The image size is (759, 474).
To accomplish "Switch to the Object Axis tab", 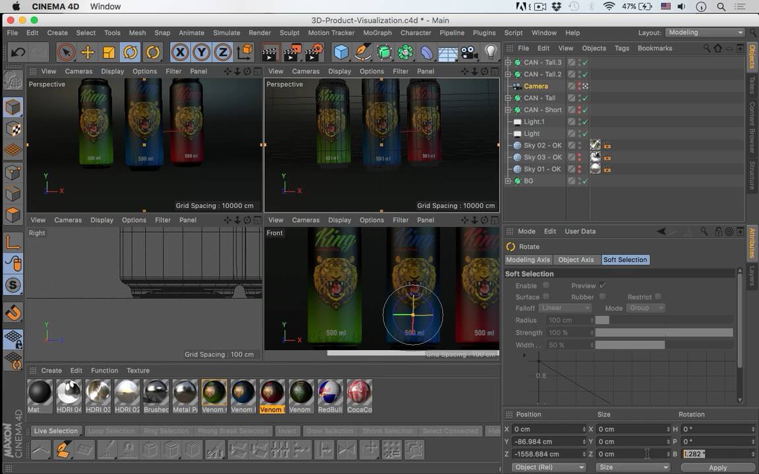I will pos(576,260).
